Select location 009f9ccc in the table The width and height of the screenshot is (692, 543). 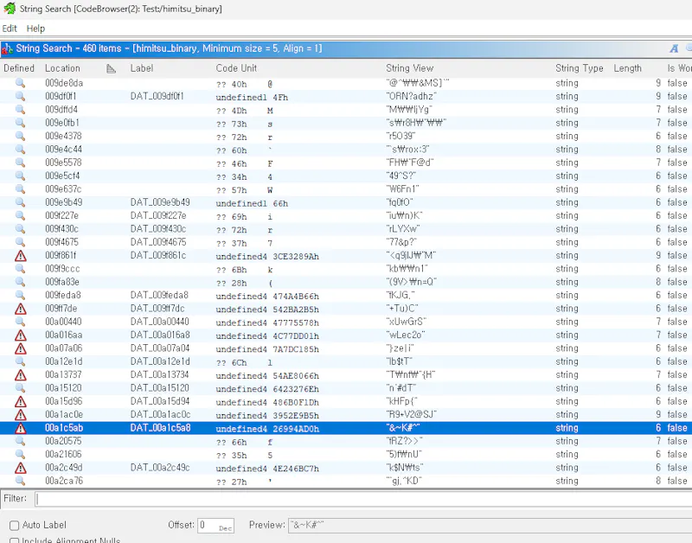coord(62,269)
